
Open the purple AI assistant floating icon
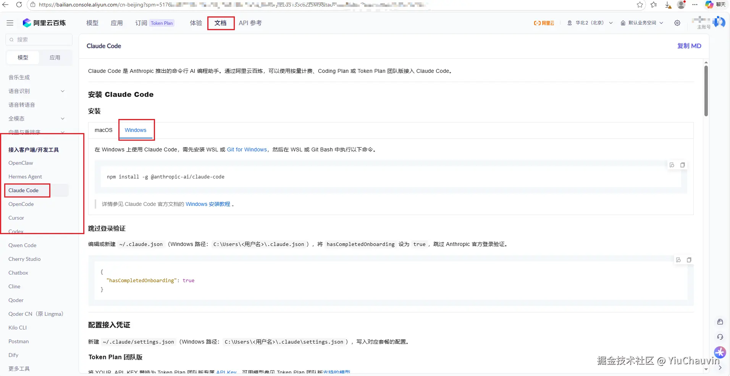pyautogui.click(x=720, y=352)
